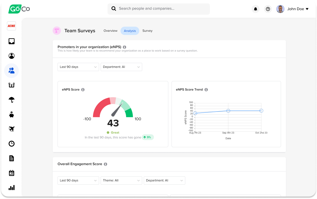Image resolution: width=317 pixels, height=199 pixels.
Task: Click the score value 43
Action: (113, 123)
